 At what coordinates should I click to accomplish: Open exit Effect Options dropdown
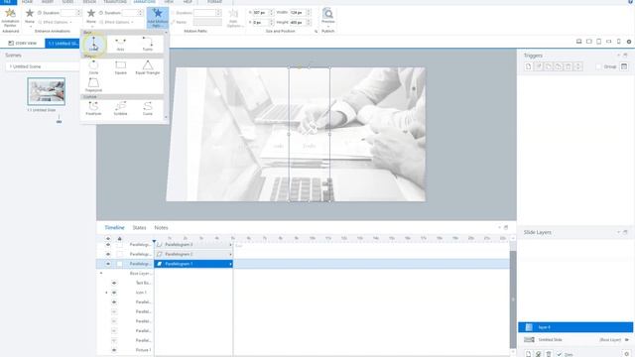click(x=117, y=22)
